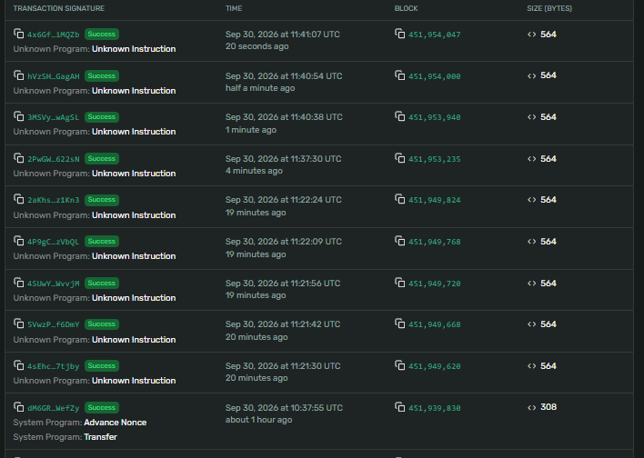Copy signature 2aKhs…z1Kn3 via its copy icon
This screenshot has height=458, width=644.
18,199
